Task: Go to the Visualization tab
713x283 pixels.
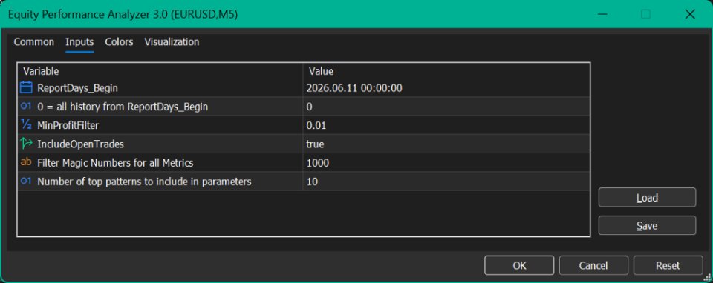Action: (x=172, y=42)
